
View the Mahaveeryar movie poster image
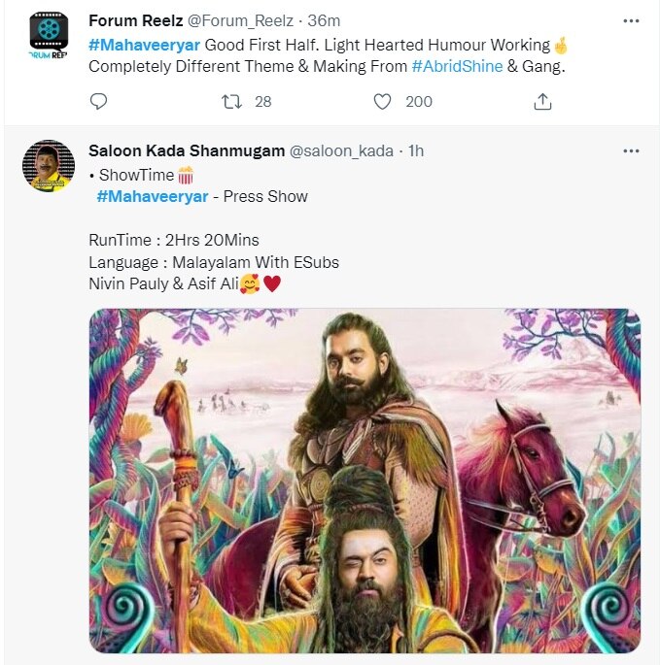pyautogui.click(x=365, y=481)
